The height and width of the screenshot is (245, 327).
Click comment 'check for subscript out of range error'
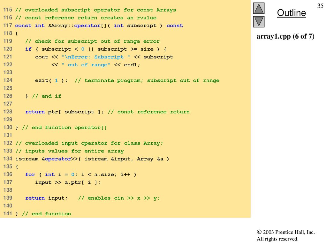tap(92, 41)
